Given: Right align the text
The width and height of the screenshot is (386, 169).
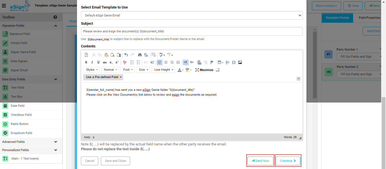Looking at the screenshot, I should (172, 62).
